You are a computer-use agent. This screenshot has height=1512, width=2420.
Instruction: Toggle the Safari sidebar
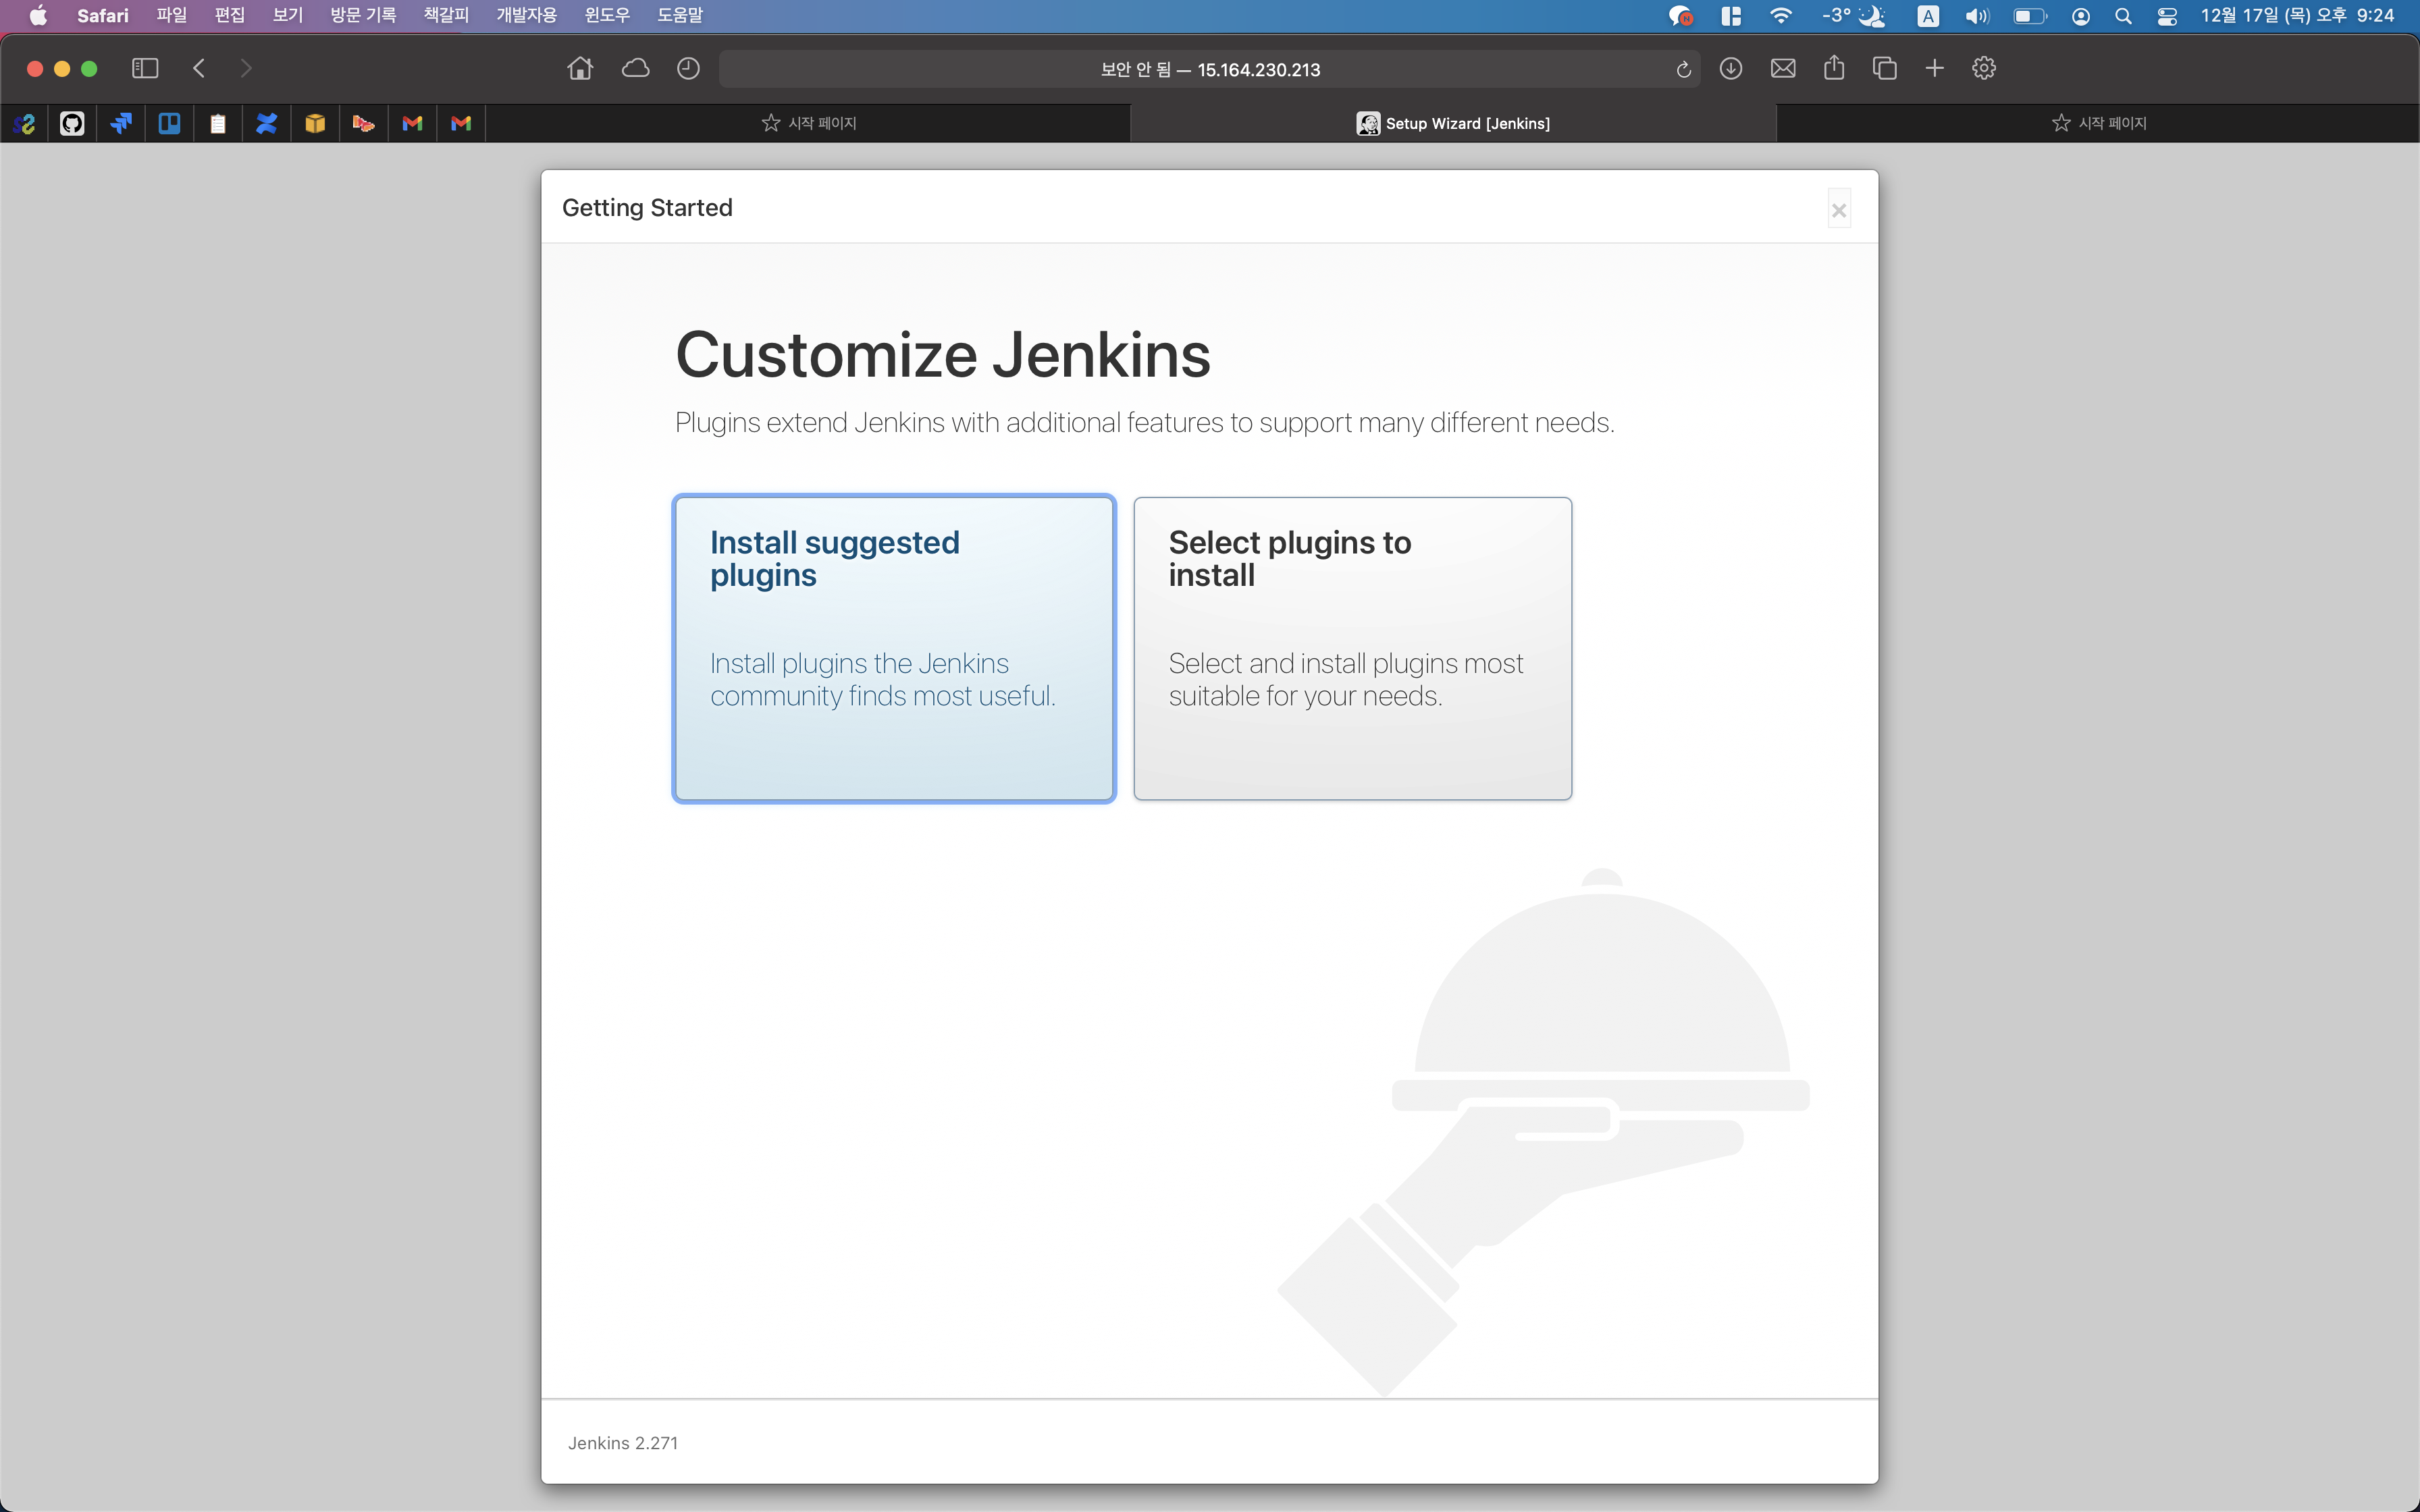[145, 69]
